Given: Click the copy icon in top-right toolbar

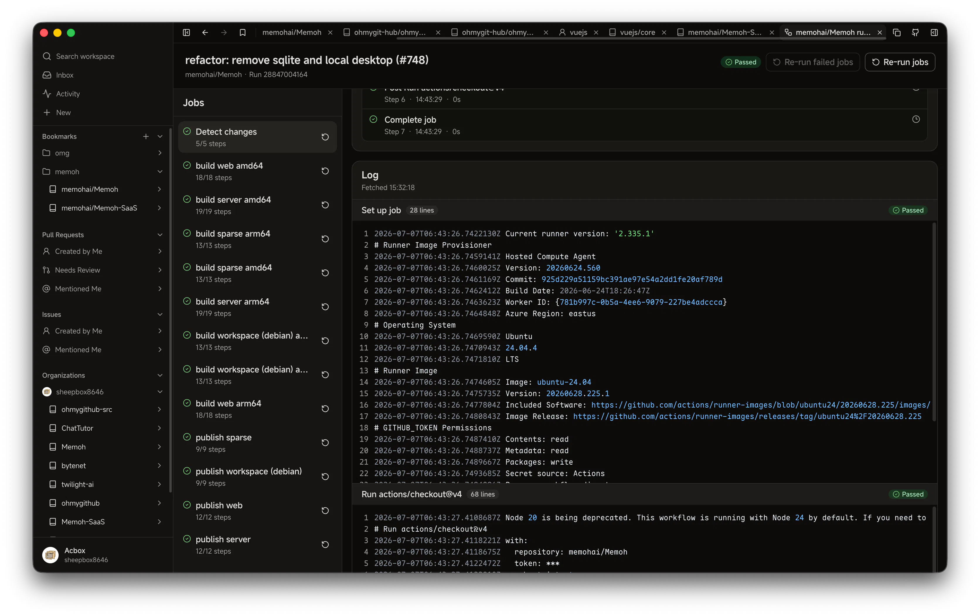Looking at the screenshot, I should (896, 32).
